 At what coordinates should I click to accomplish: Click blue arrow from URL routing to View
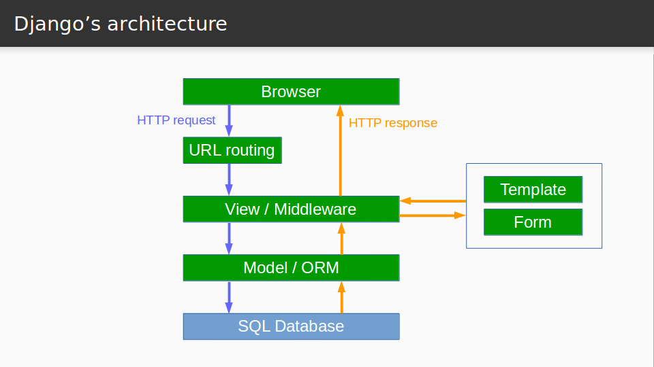(x=229, y=179)
